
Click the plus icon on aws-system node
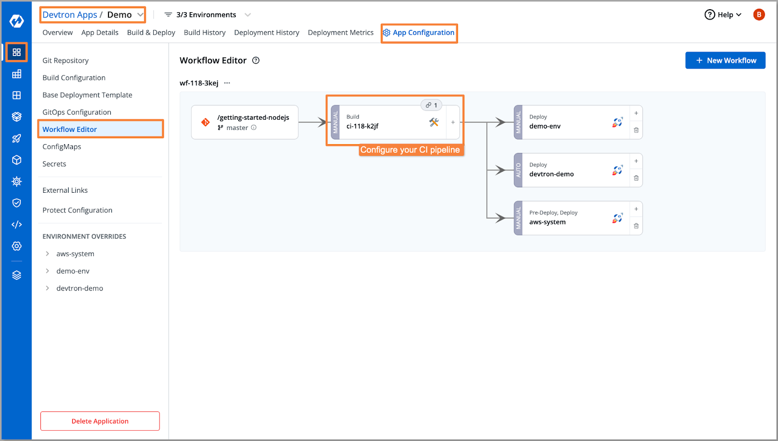pyautogui.click(x=636, y=209)
